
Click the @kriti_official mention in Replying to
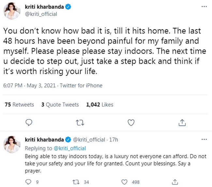pos(69,148)
